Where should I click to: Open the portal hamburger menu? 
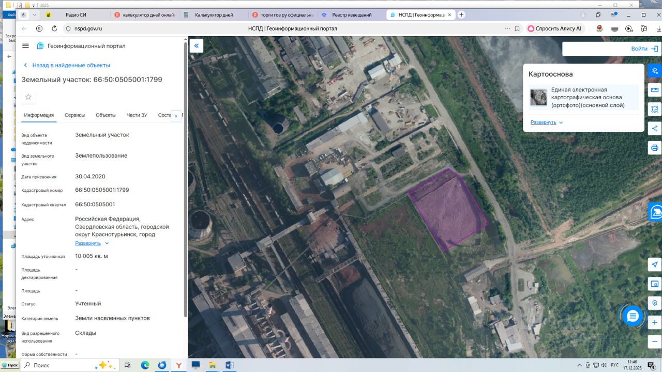click(25, 46)
